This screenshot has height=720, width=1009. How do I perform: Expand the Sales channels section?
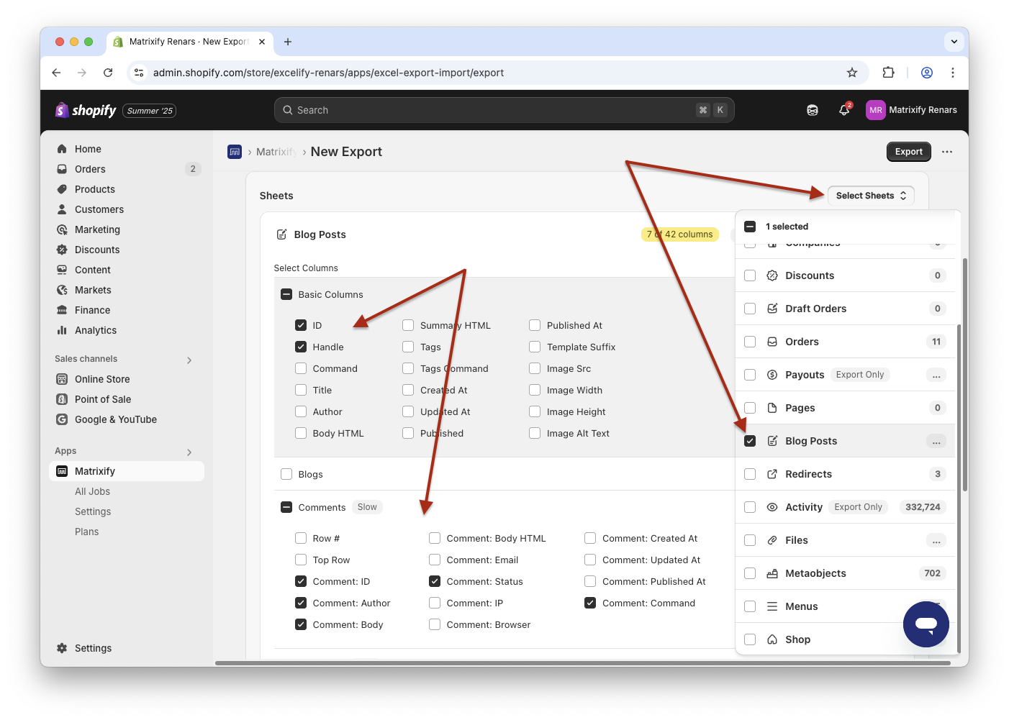pos(189,360)
